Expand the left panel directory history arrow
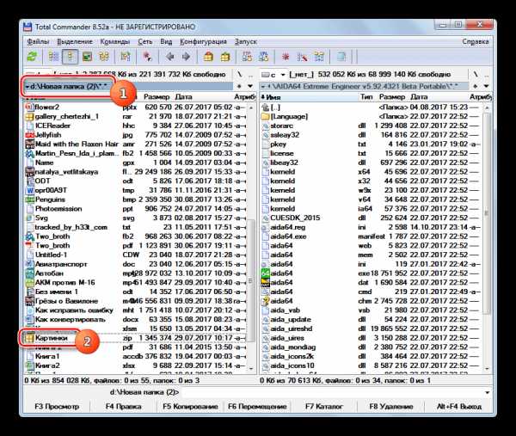516x436 pixels. [250, 86]
